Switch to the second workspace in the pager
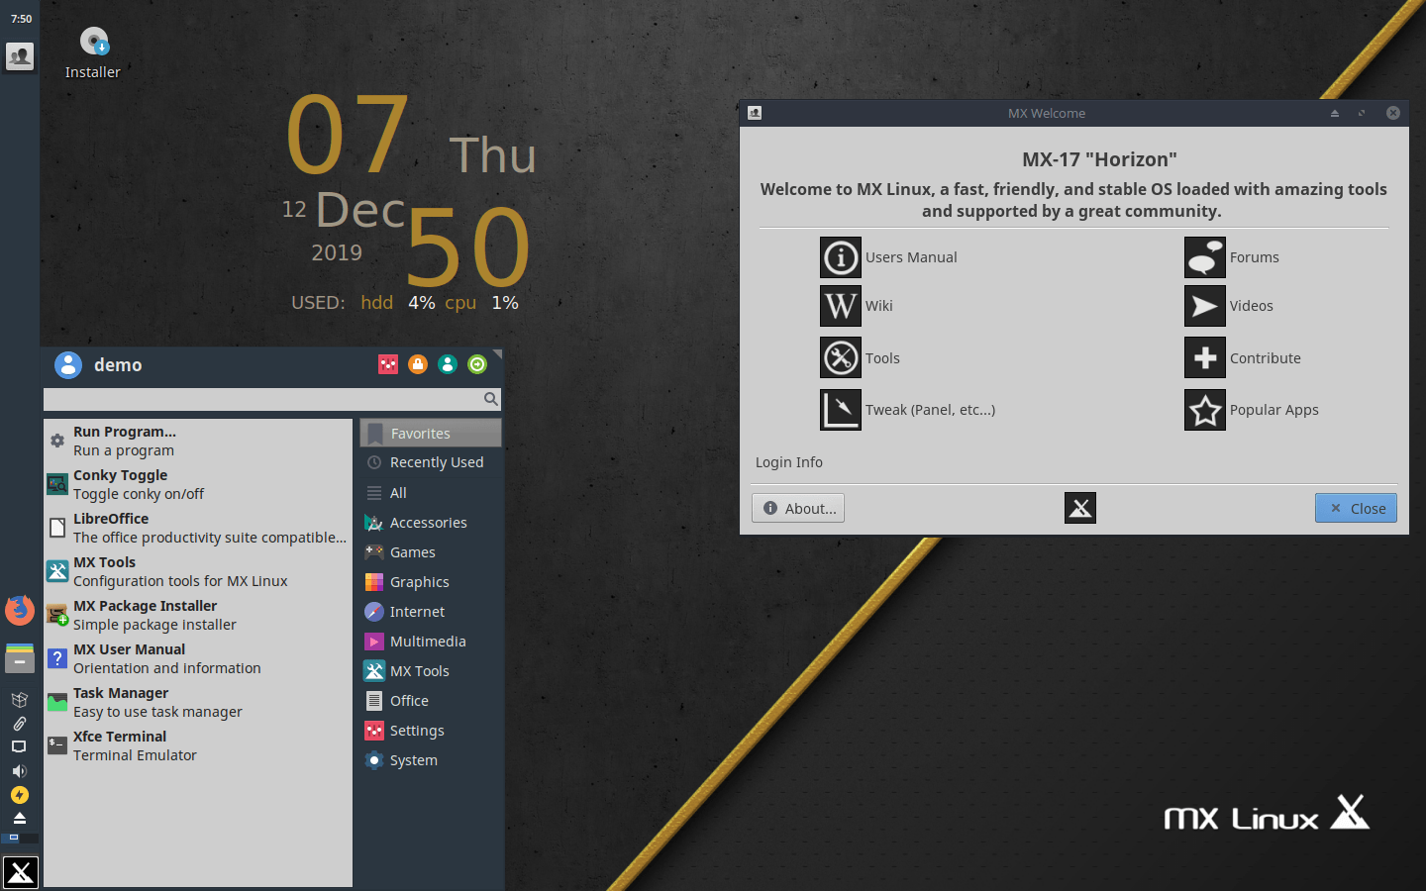Image resolution: width=1426 pixels, height=891 pixels. [x=30, y=838]
